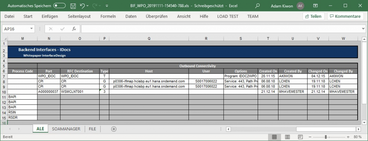Click previous sheet navigation arrow
The image size is (368, 141).
tap(10, 129)
